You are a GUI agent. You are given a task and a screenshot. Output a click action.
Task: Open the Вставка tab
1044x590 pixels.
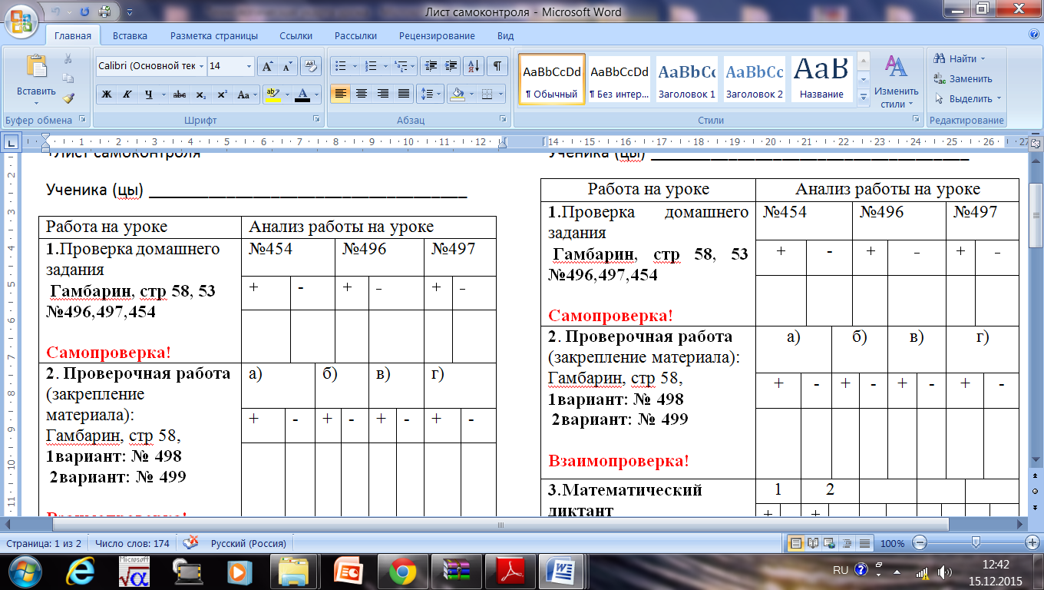(130, 35)
